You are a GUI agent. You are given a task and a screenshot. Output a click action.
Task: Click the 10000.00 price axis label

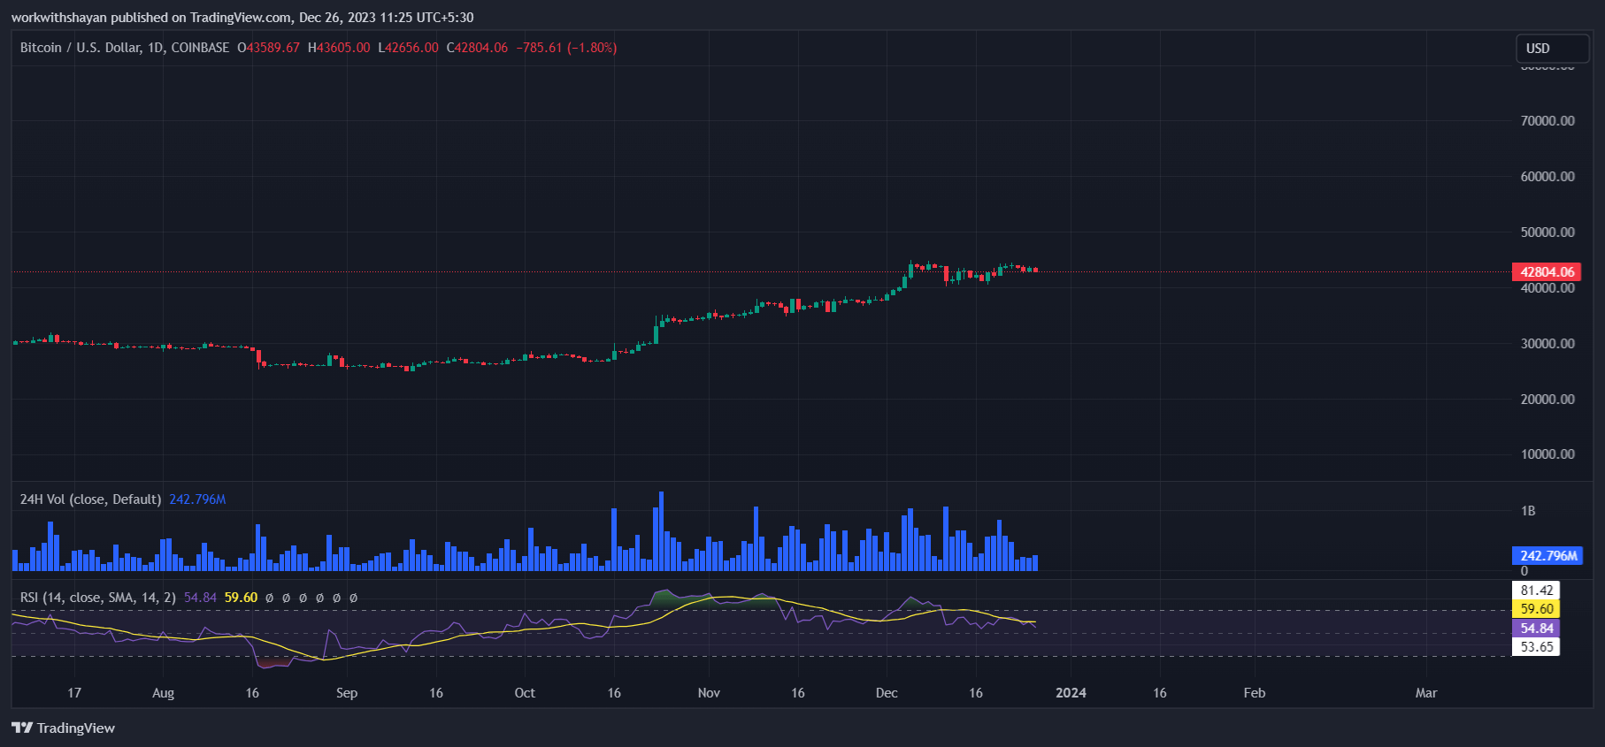[x=1547, y=454]
